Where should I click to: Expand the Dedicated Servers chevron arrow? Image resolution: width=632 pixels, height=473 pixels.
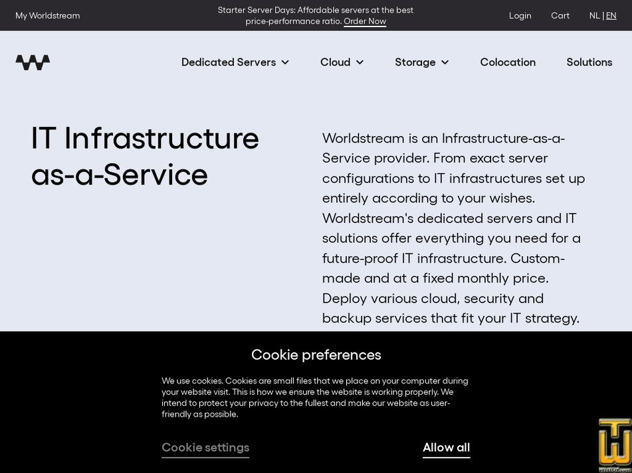click(285, 62)
